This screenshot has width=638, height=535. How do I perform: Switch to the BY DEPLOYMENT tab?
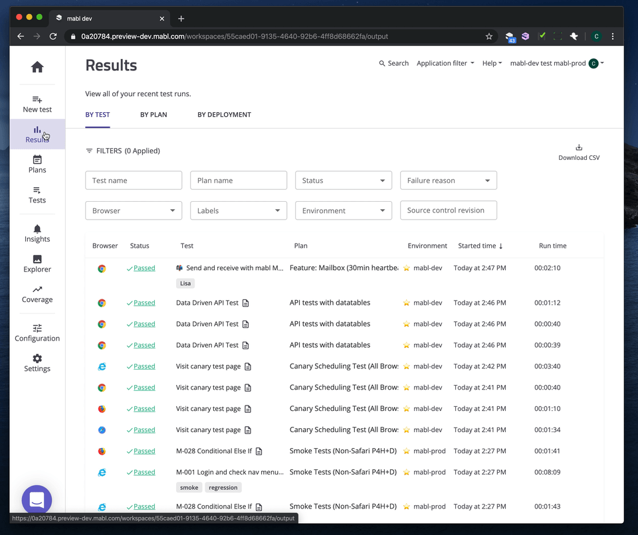[224, 115]
